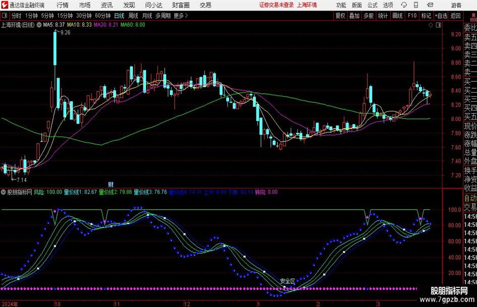Click the 2024年 date axis label
Image resolution: width=477 pixels, height=307 pixels.
point(10,304)
